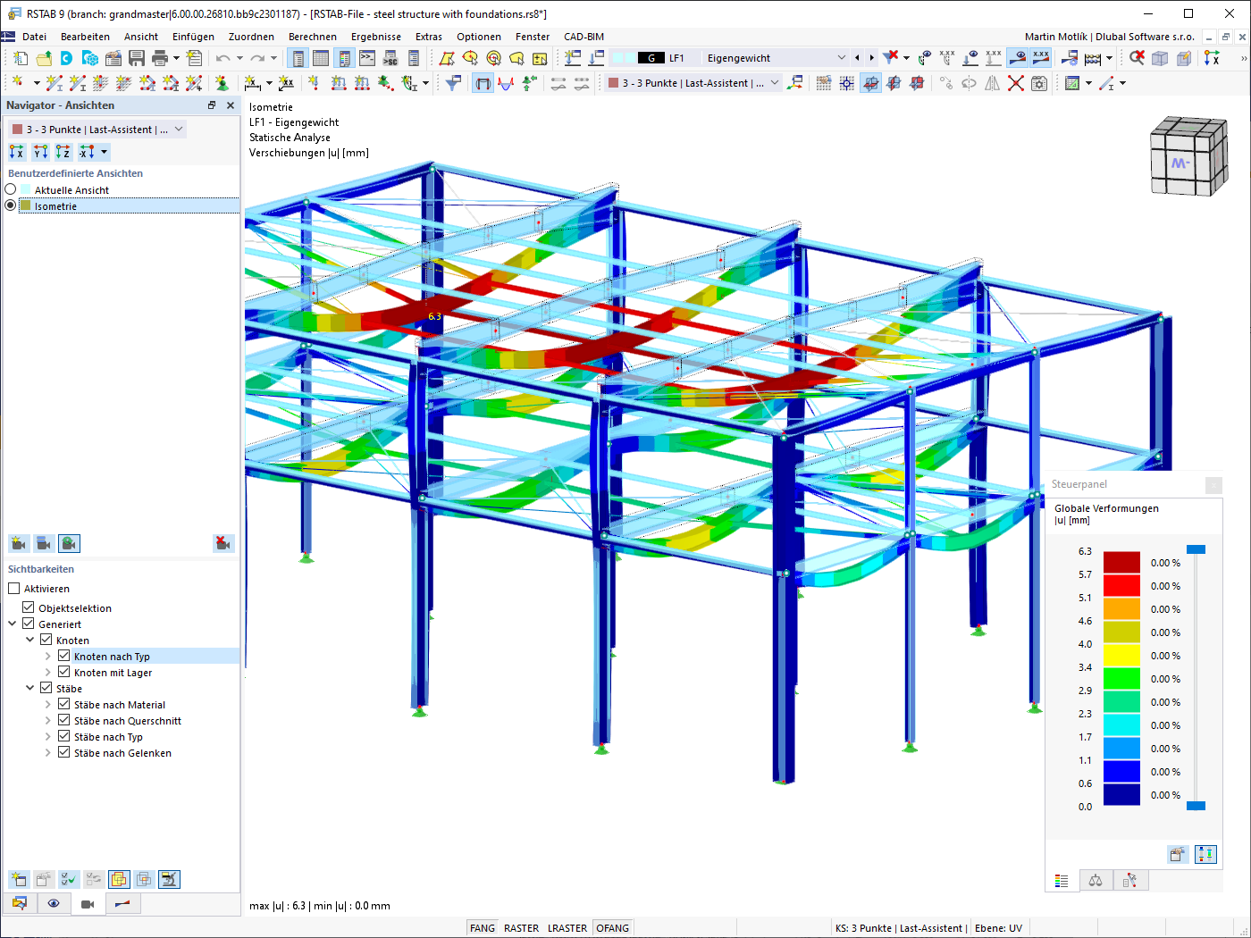This screenshot has height=938, width=1251.
Task: Enable the Aktivieren checkbox
Action: coord(13,589)
